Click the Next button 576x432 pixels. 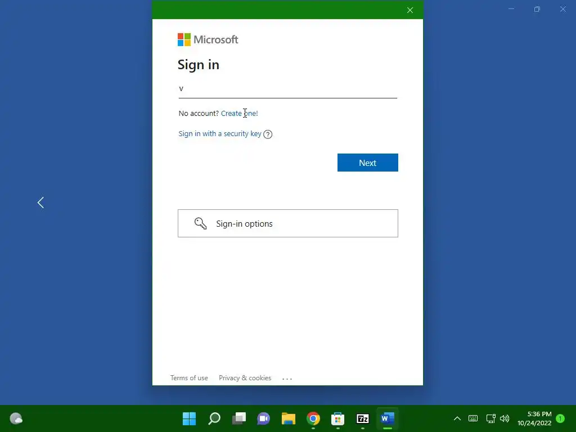pos(368,163)
